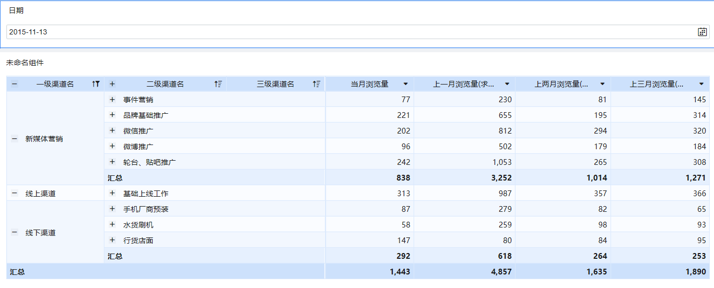Click value 502 in 微博推广 row
This screenshot has width=714, height=288.
505,147
